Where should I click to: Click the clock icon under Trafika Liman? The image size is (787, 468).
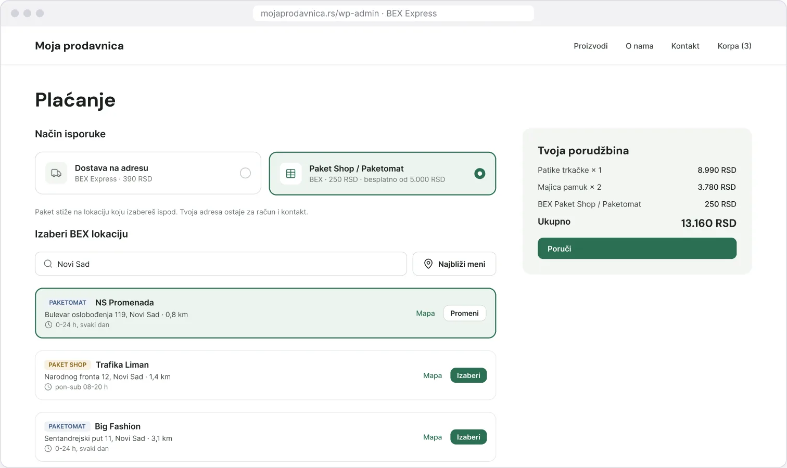48,387
